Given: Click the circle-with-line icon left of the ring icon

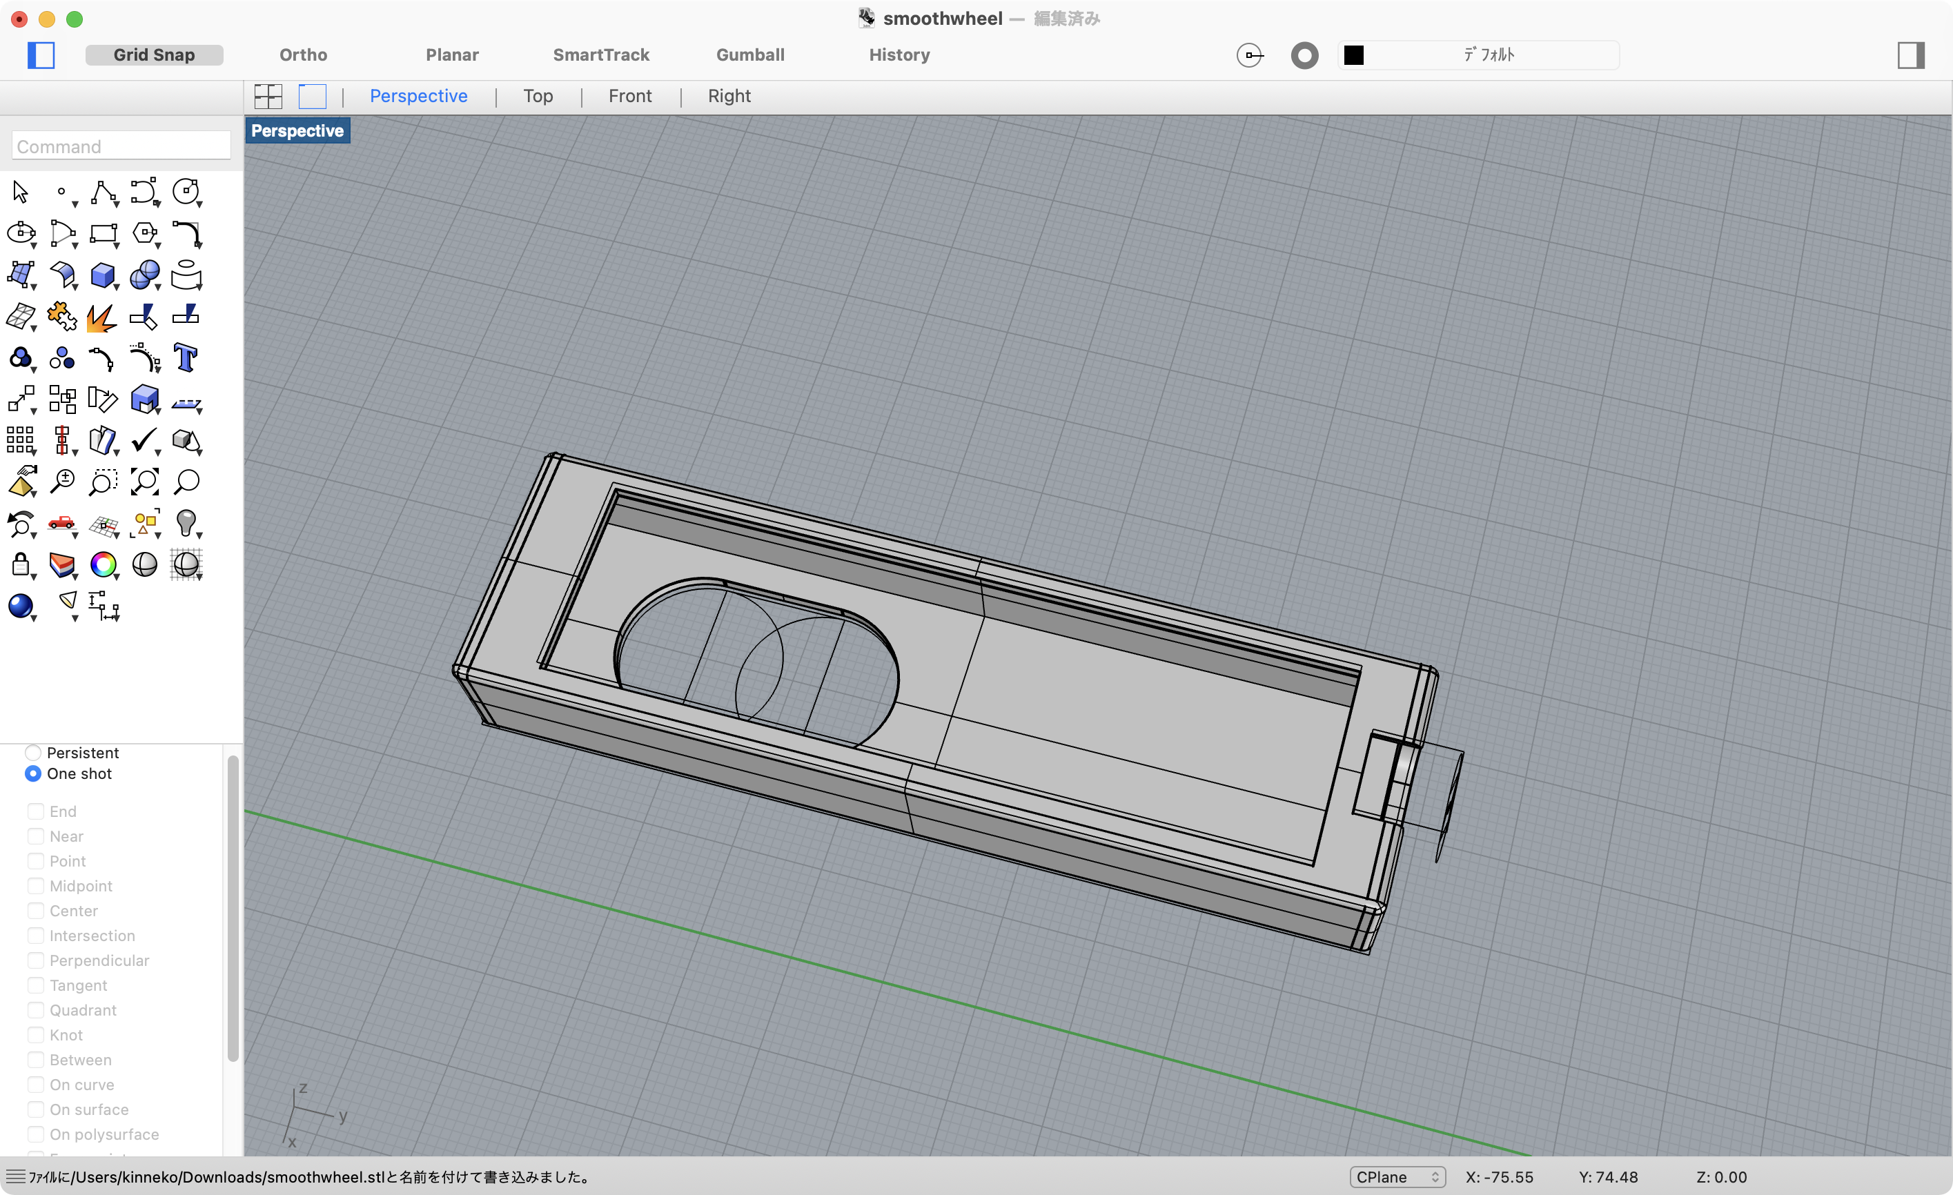Looking at the screenshot, I should click(1250, 55).
